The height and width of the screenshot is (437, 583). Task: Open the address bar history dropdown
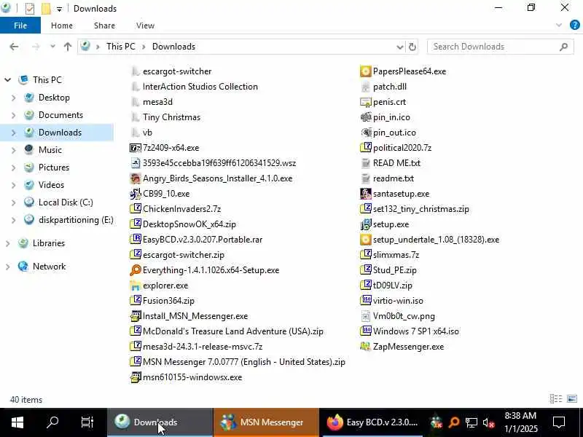(399, 47)
